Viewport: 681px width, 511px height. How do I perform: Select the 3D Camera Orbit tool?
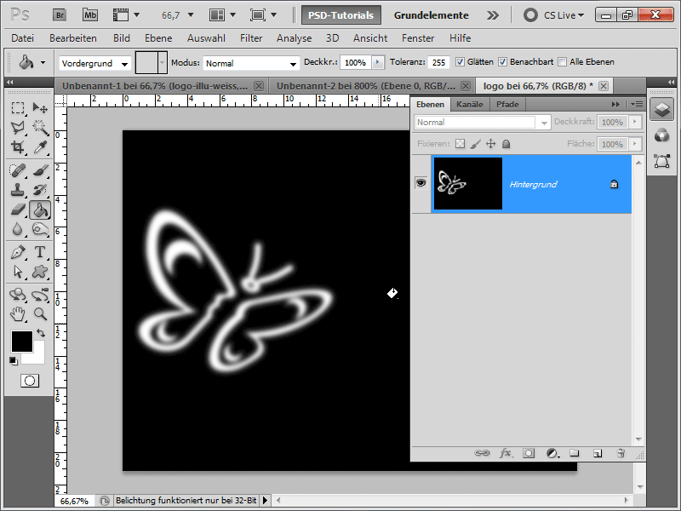(40, 295)
